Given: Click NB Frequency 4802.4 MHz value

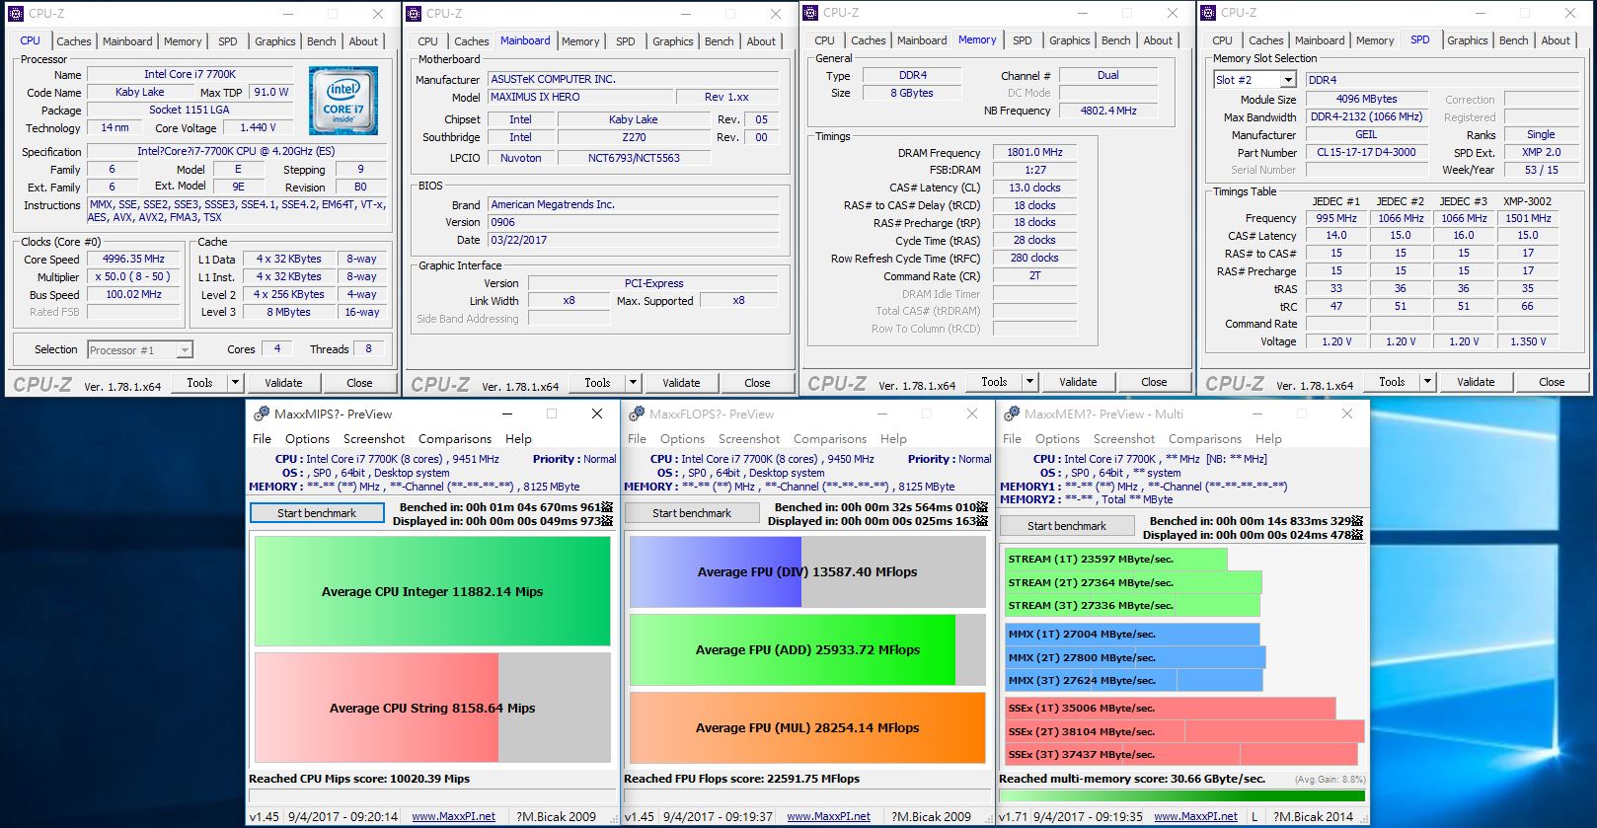Looking at the screenshot, I should click(1108, 111).
